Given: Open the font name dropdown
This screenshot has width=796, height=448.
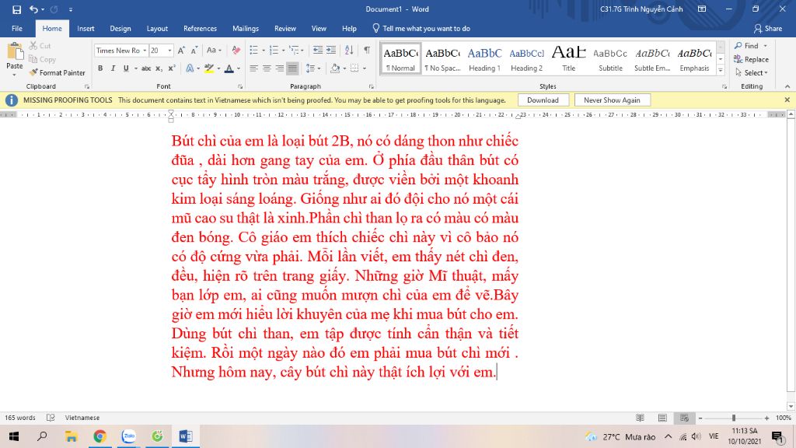Looking at the screenshot, I should click(145, 51).
